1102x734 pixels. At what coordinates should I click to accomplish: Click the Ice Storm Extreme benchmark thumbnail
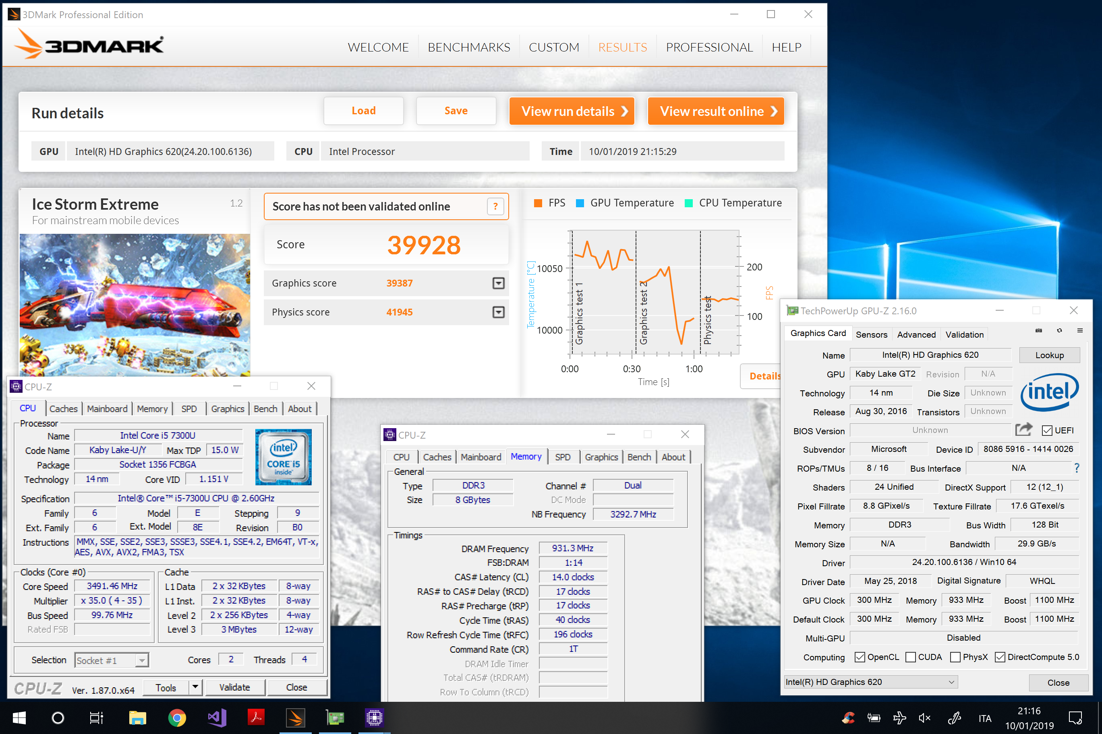coord(135,304)
